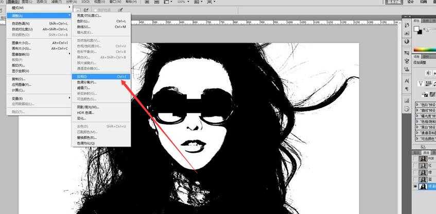The image size is (436, 214).
Task: Click Posterize icon in Adjustments panel
Action: coord(432,95)
